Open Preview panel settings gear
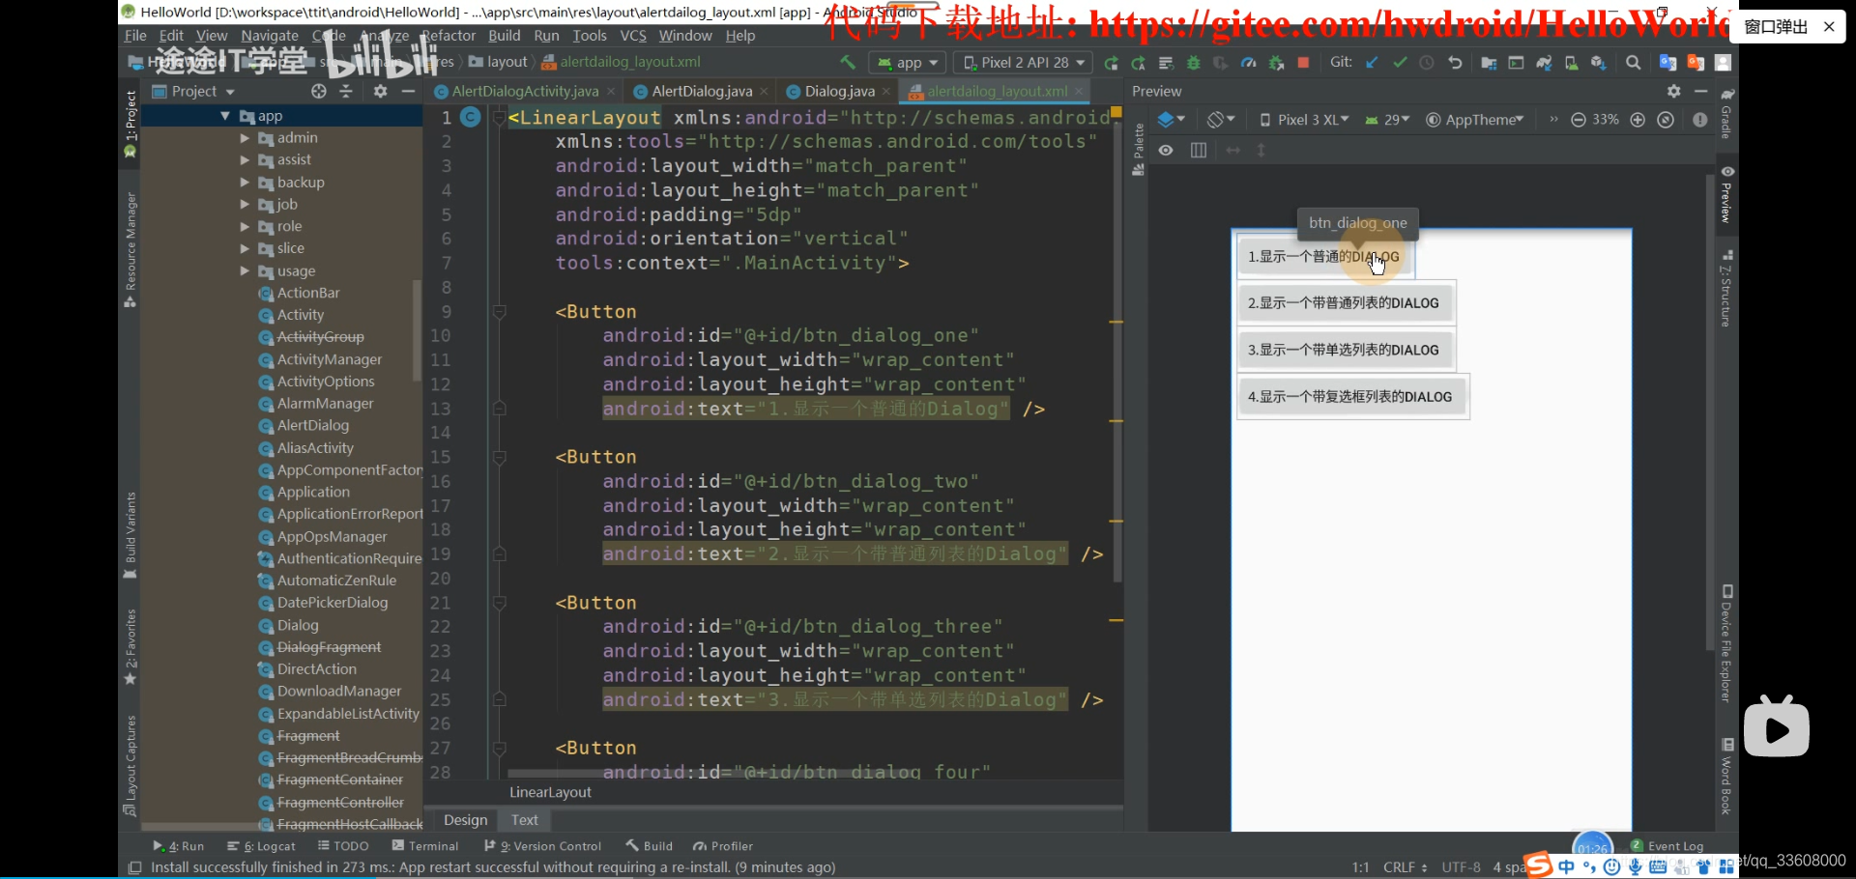The image size is (1856, 879). tap(1674, 91)
